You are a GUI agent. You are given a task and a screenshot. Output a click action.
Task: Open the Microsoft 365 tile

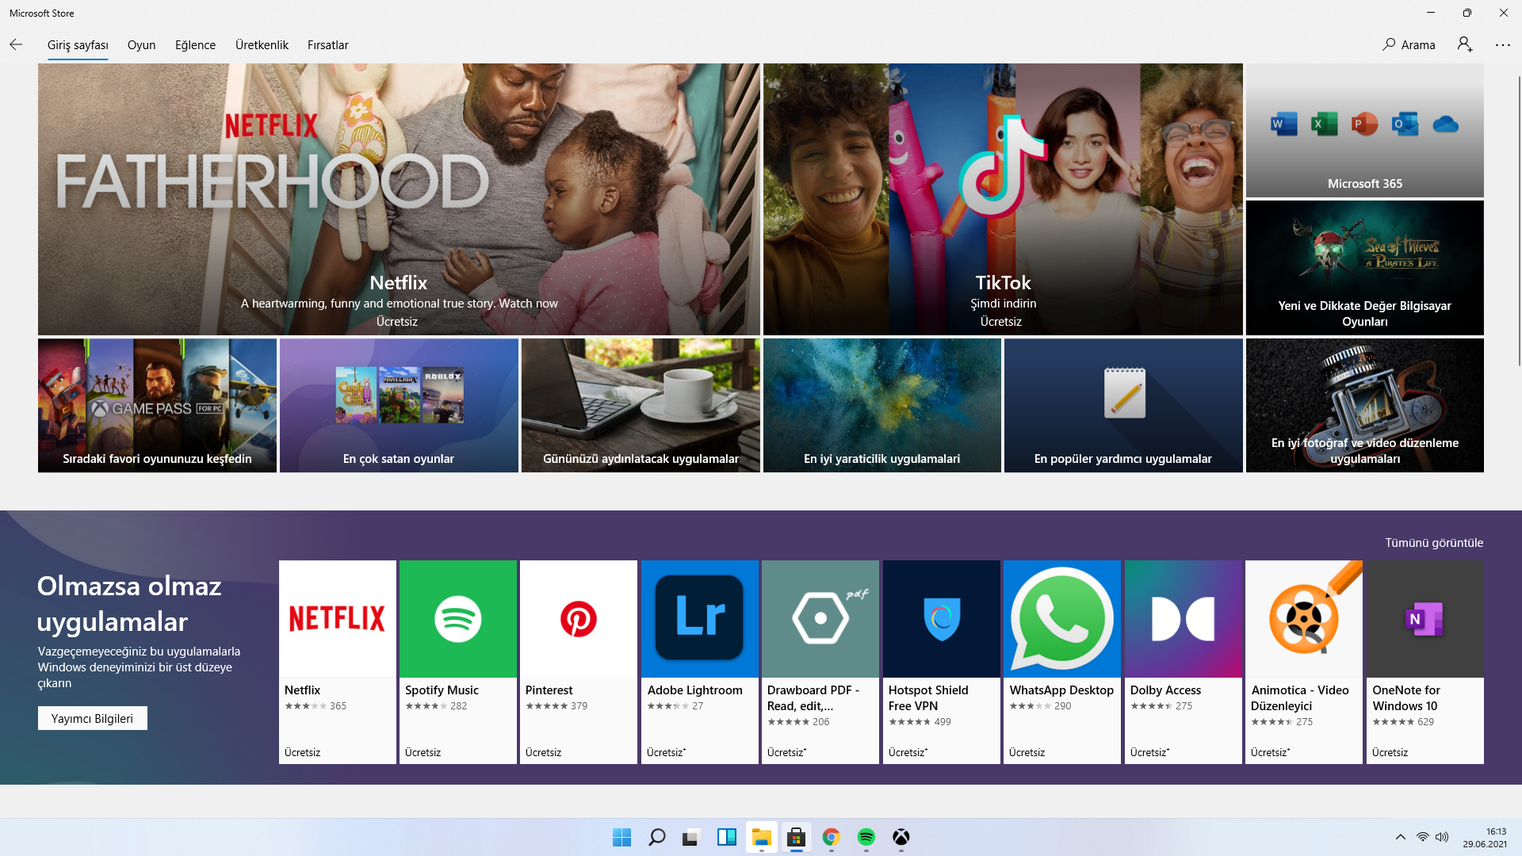(x=1364, y=131)
